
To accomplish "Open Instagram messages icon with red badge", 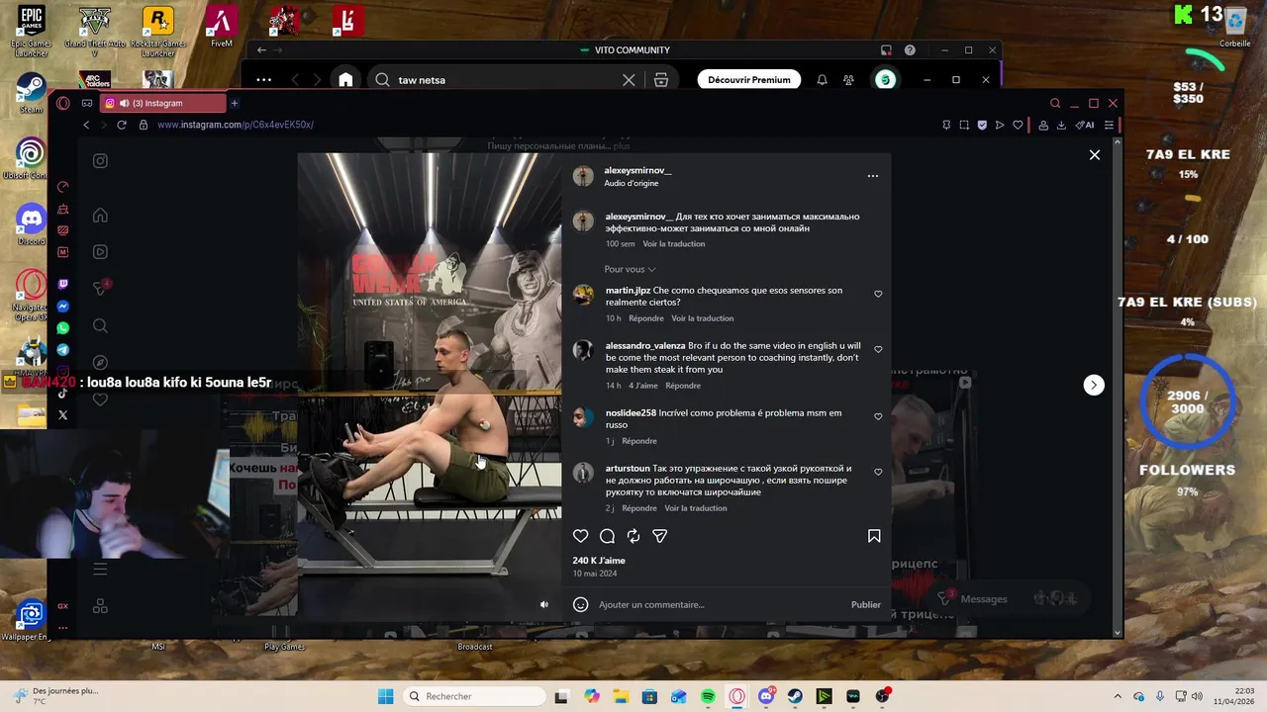I will pyautogui.click(x=100, y=288).
